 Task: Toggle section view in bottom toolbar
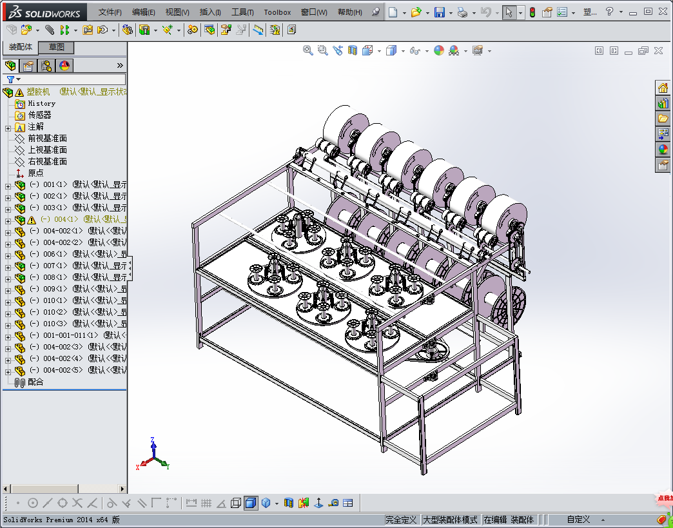pos(288,503)
